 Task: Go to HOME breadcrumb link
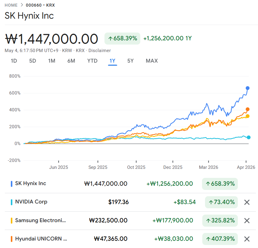point(11,5)
